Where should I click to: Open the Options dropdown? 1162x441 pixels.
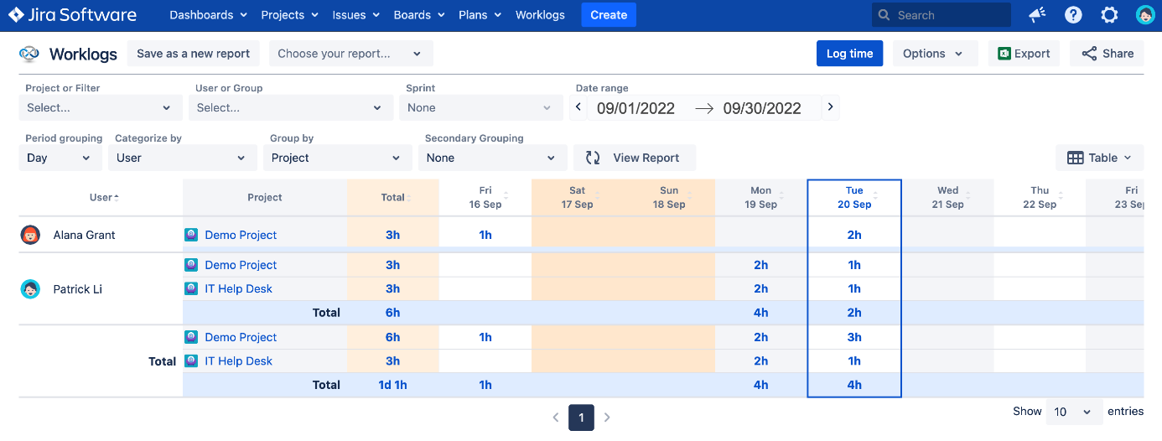tap(935, 54)
